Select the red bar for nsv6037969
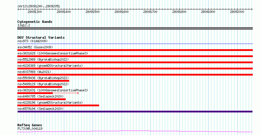Screen dimensions: 261x135 tap(135, 75)
